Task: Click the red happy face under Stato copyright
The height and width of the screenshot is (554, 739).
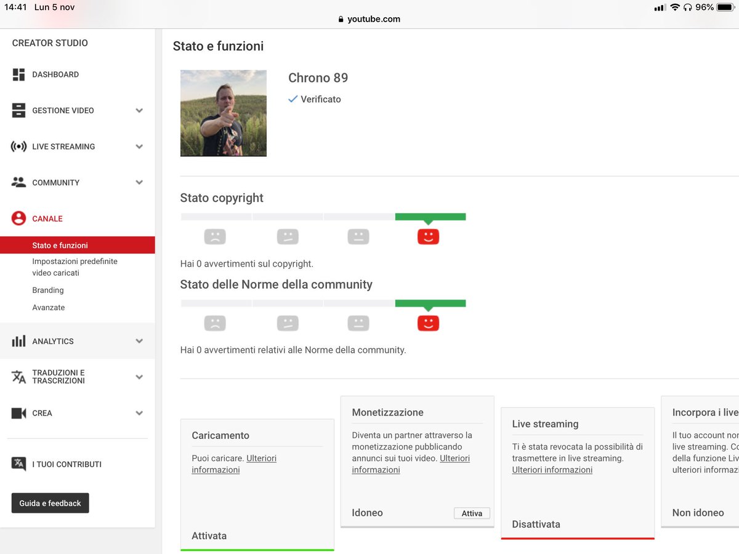Action: pyautogui.click(x=428, y=236)
